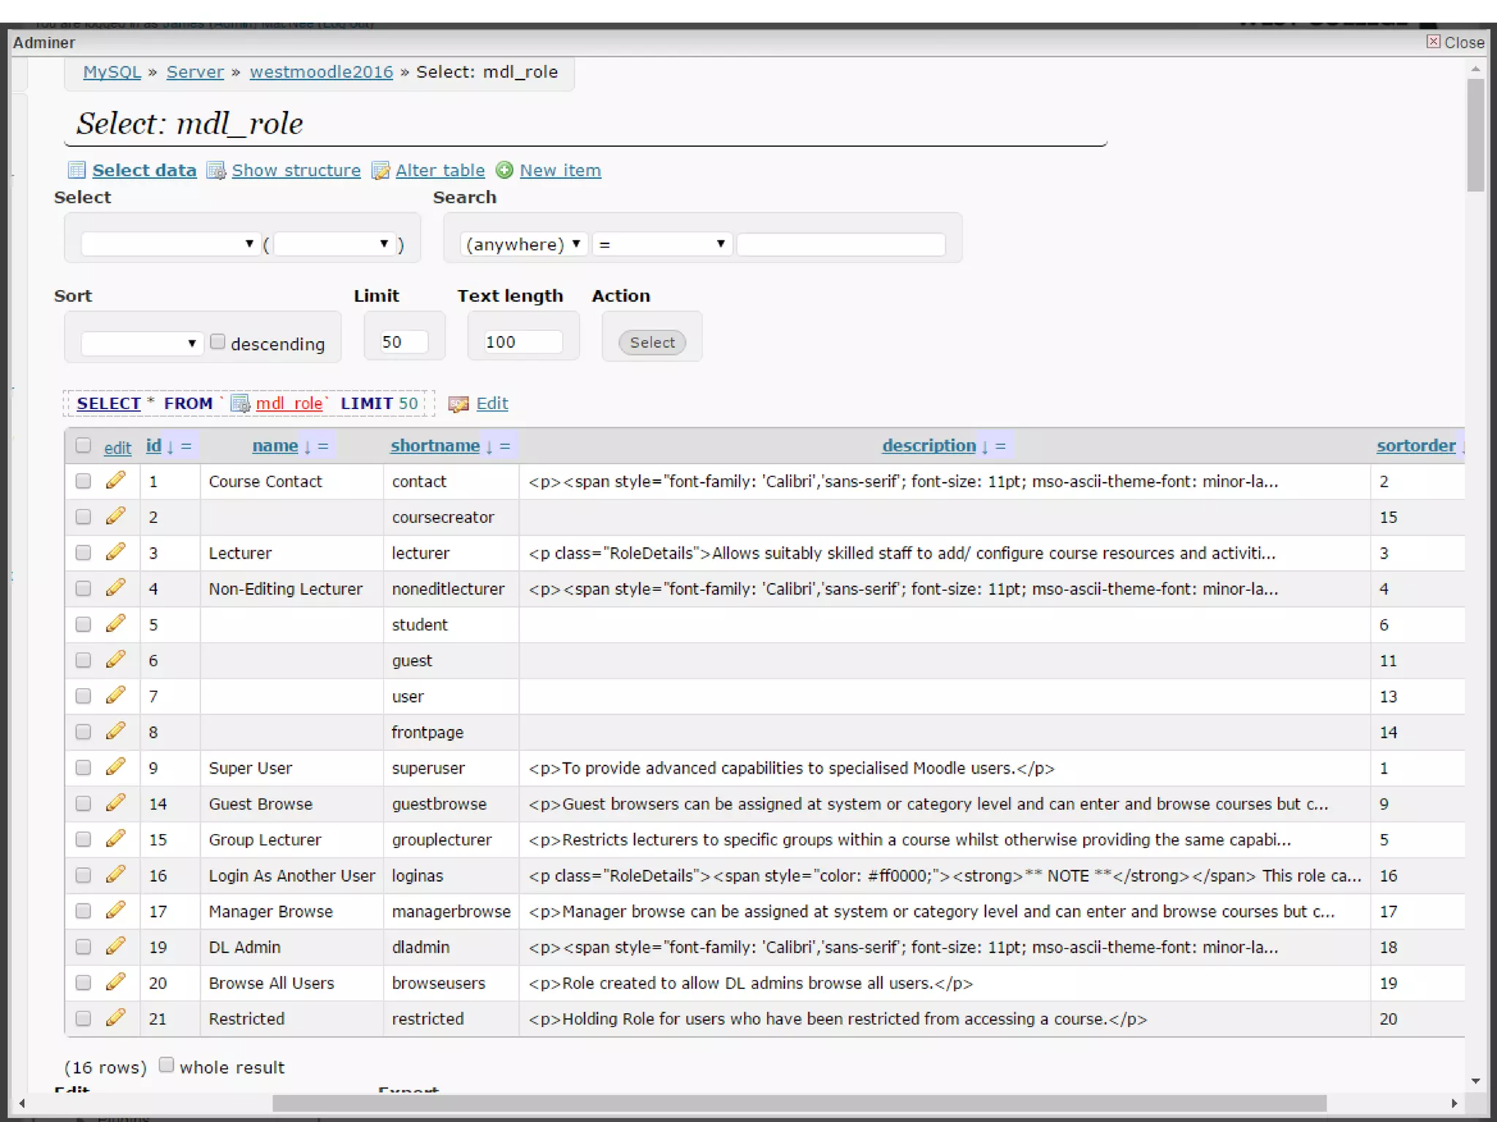Viewport: 1497px width, 1122px height.
Task: Open the search operator dropdown showing equals
Action: pyautogui.click(x=662, y=244)
